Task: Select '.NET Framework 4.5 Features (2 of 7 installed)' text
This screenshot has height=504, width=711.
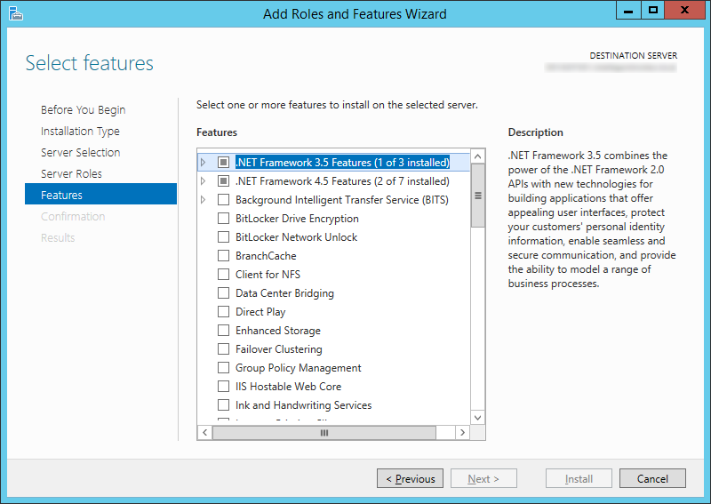Action: pos(342,181)
